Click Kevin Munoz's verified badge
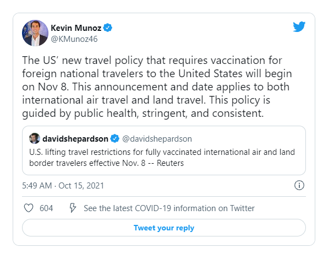This screenshot has width=323, height=253. tap(107, 28)
